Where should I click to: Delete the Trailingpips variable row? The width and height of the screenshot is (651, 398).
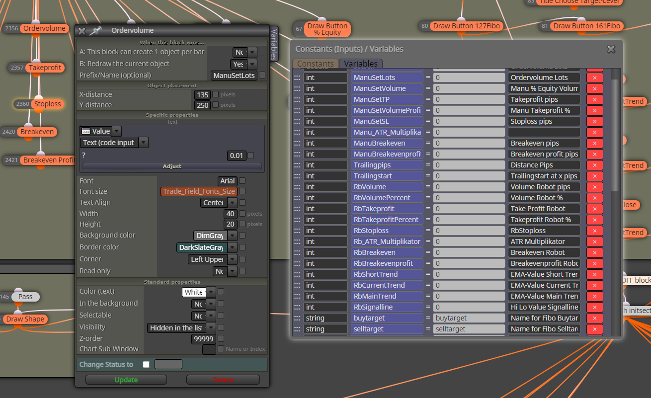[594, 165]
